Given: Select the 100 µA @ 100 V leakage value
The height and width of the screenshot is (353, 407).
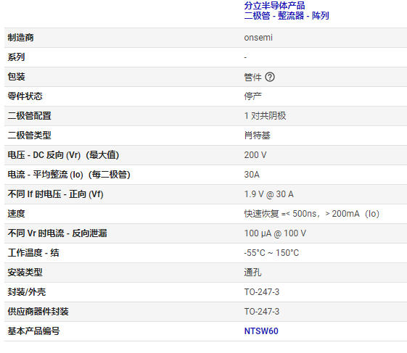Looking at the screenshot, I should point(275,233).
